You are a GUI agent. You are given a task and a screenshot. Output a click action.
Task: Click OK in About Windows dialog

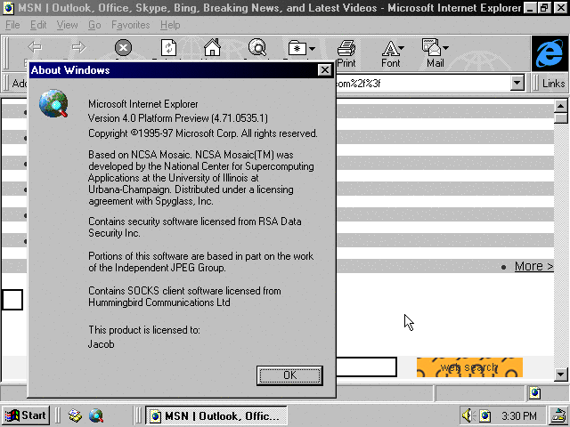click(289, 375)
